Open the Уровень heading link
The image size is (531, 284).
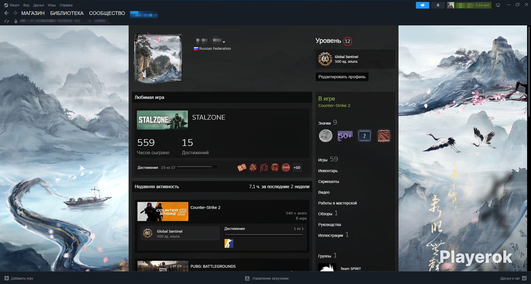pyautogui.click(x=328, y=41)
